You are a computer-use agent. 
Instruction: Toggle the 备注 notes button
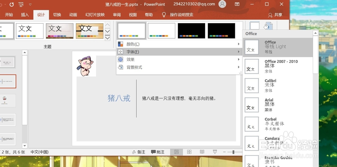tap(139, 152)
